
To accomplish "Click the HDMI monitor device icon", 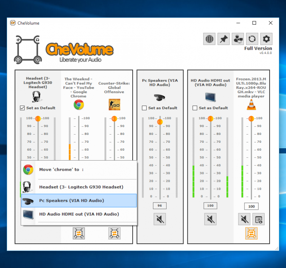I will point(210,97).
